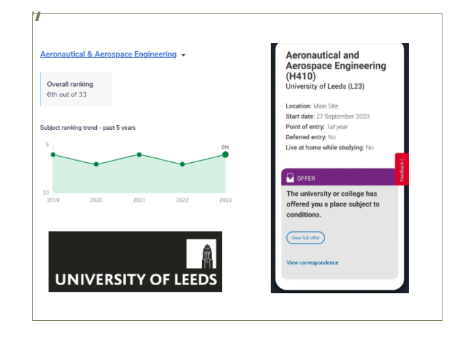This screenshot has height=339, width=462.
Task: Open the red Feedback side tab
Action: click(401, 169)
